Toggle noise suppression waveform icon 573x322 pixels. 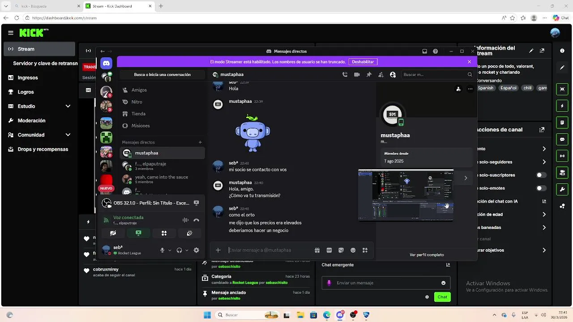pyautogui.click(x=185, y=220)
